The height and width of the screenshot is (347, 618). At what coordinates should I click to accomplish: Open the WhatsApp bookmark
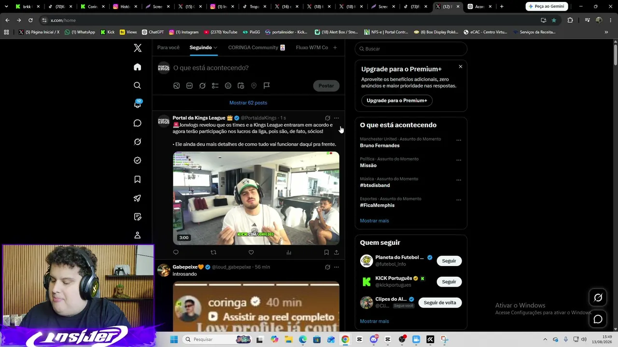tap(80, 32)
